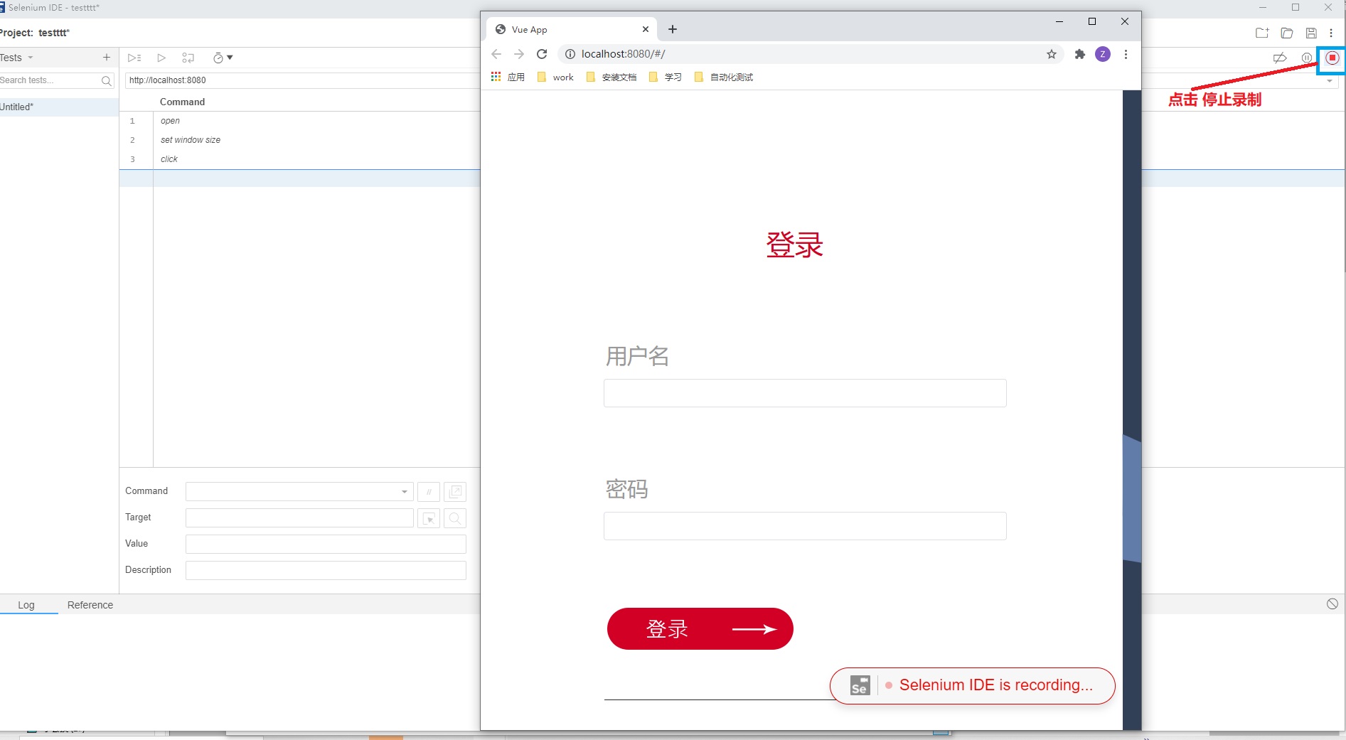Close the Vue App tab
Image resolution: width=1346 pixels, height=740 pixels.
[x=646, y=29]
